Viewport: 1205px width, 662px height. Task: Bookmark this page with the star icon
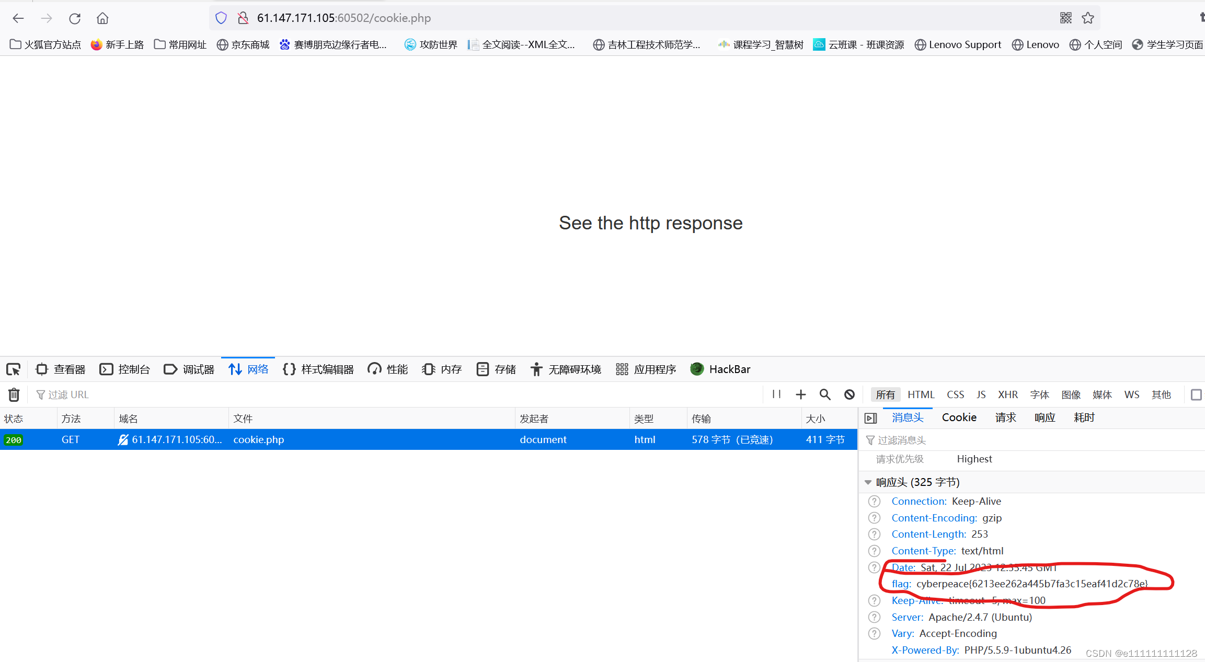click(1088, 18)
